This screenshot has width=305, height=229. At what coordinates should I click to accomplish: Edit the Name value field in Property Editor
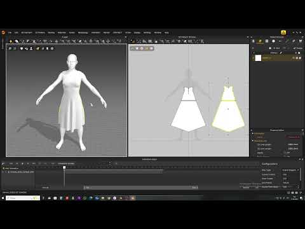pos(294,137)
